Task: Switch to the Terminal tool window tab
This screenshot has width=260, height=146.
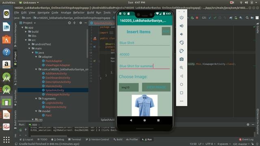Action: point(75,140)
